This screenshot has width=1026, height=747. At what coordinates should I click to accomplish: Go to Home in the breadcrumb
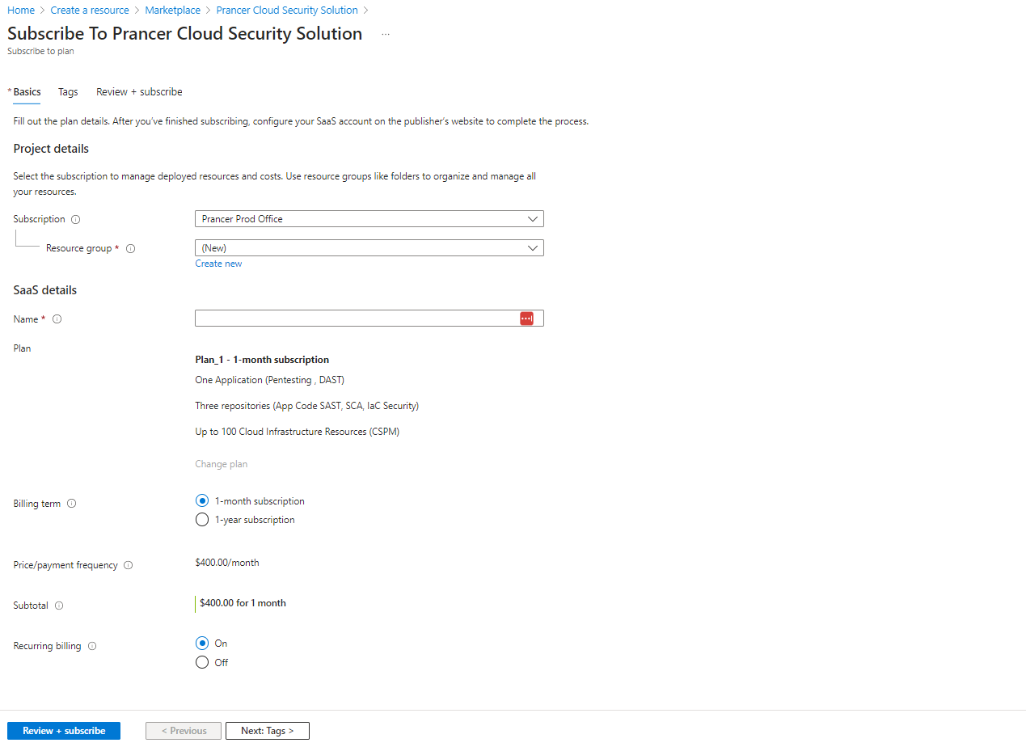(x=21, y=11)
